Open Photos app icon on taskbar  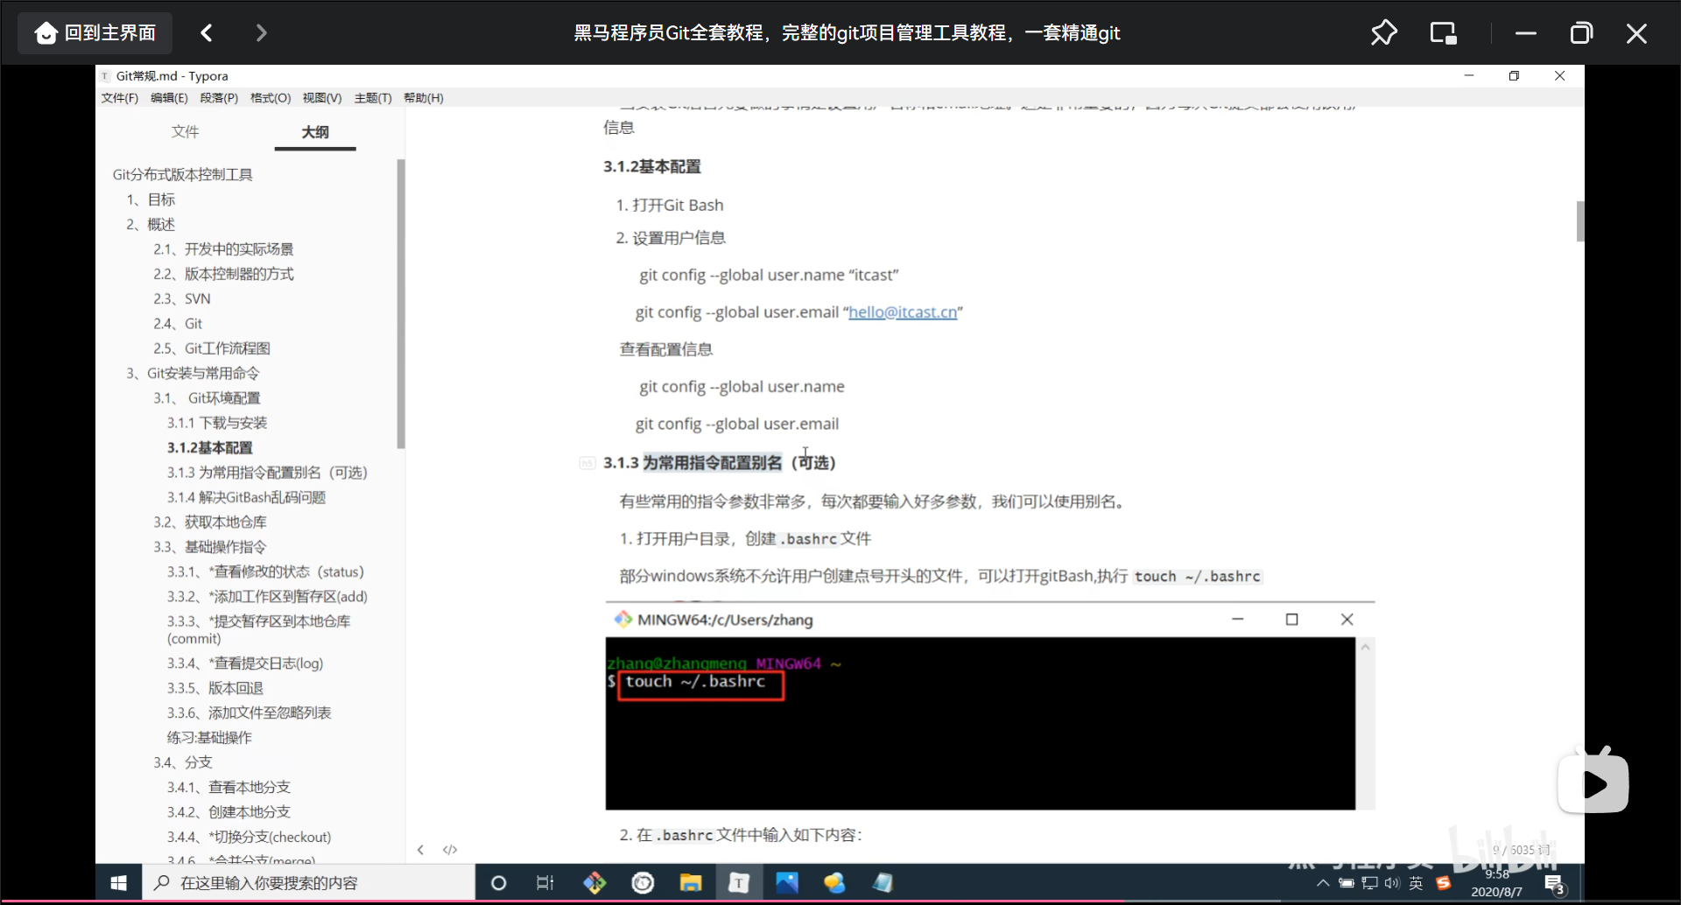pos(787,883)
